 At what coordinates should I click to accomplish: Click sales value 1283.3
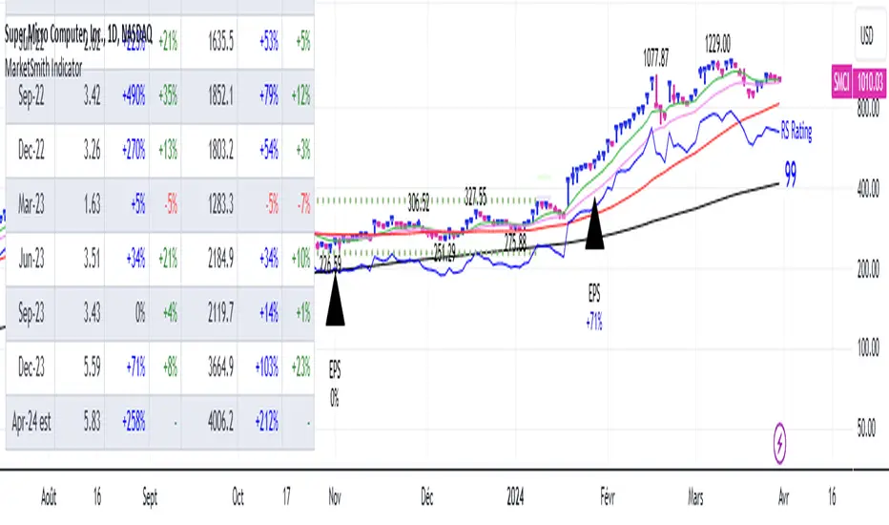220,204
